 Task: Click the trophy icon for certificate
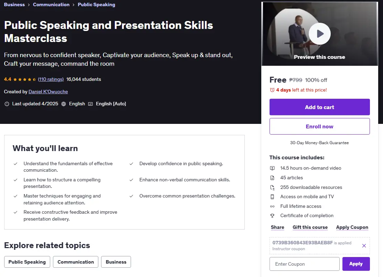point(272,216)
